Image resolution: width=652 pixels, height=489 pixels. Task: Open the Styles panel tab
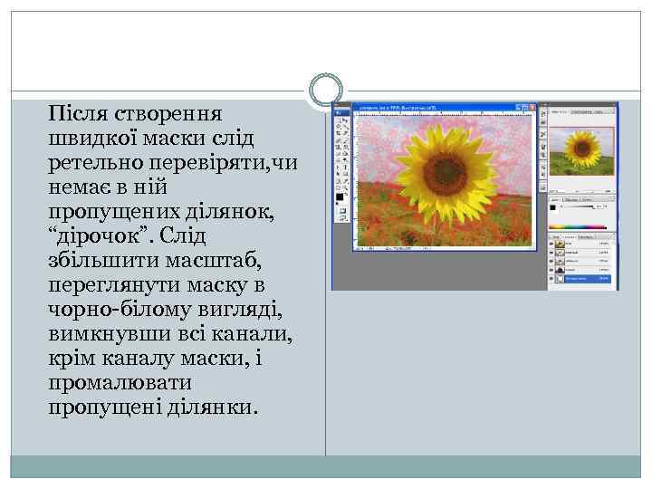click(587, 200)
